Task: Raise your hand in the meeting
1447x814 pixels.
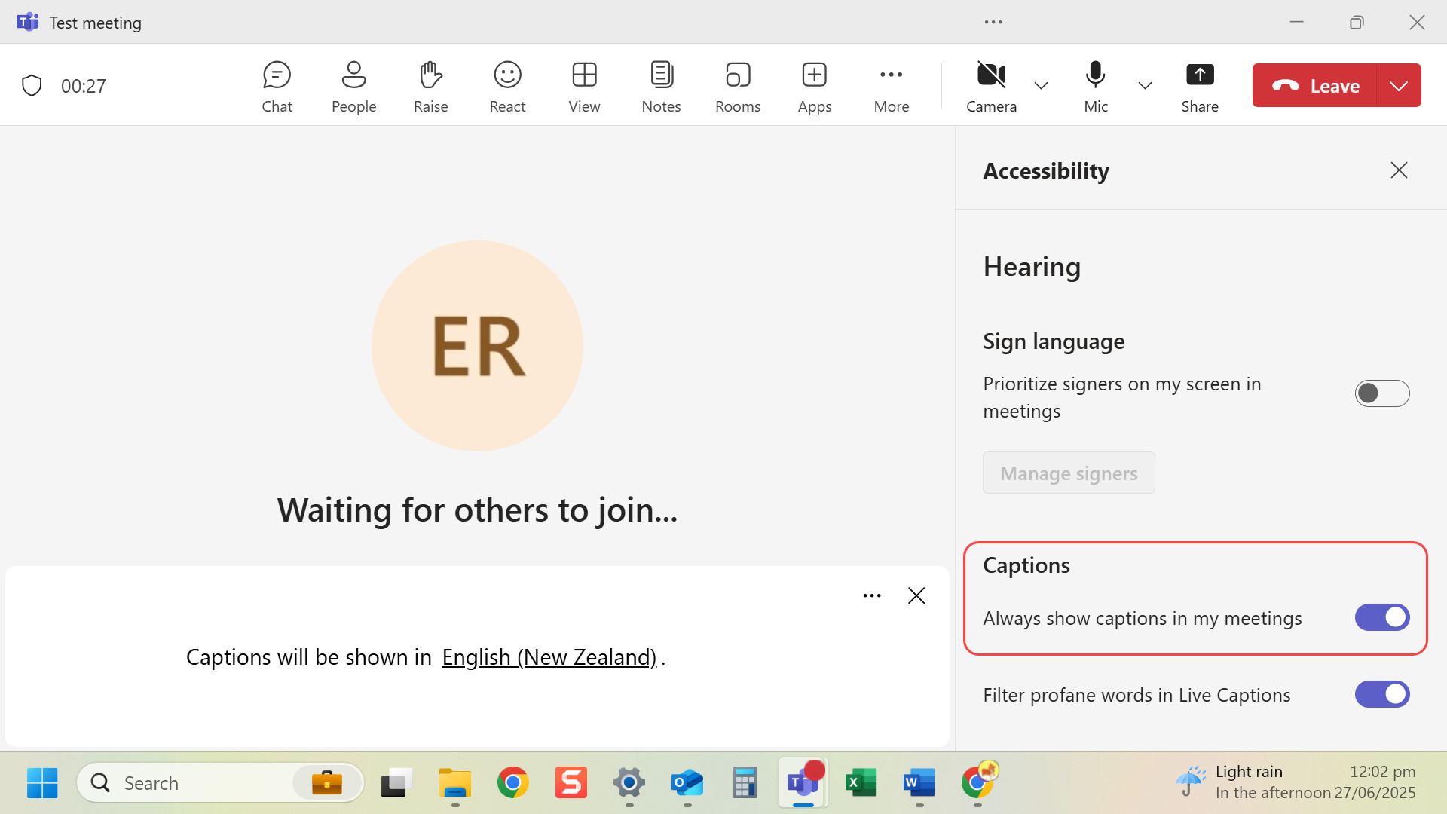Action: [430, 87]
